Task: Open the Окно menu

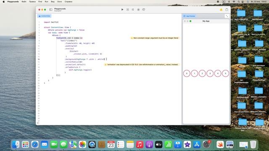Action: [x=60, y=2]
